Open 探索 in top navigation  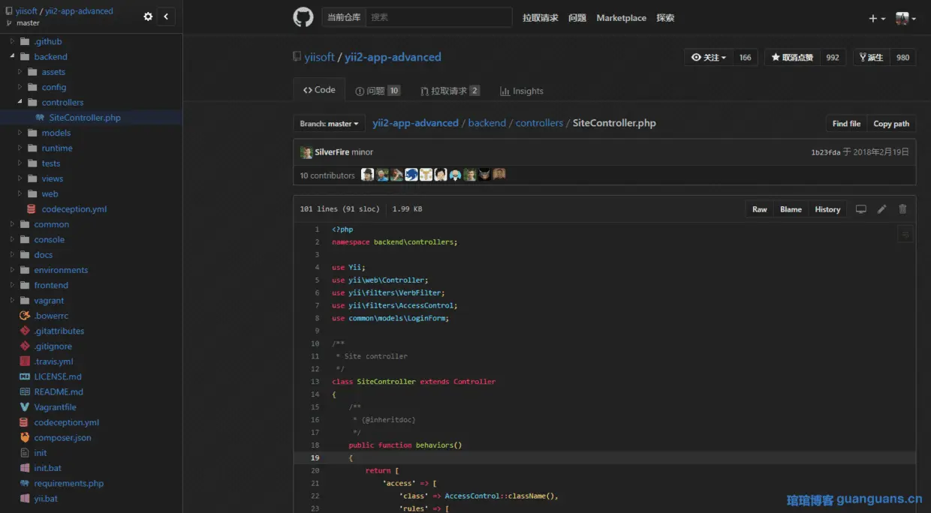665,18
